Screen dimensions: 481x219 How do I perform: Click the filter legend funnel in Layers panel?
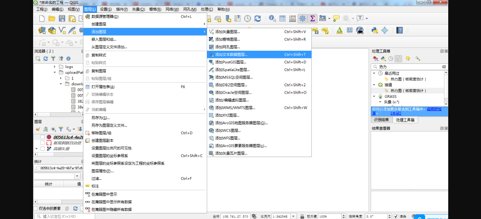(x=61, y=129)
